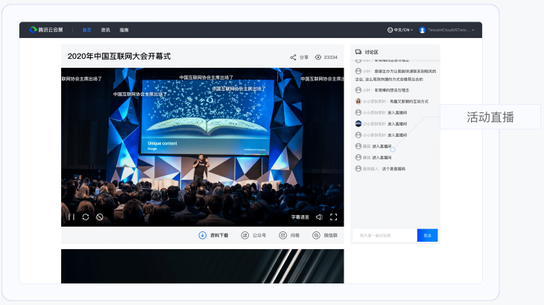Click the landscape photo avatar in chat
This screenshot has height=305, width=544.
point(358,123)
